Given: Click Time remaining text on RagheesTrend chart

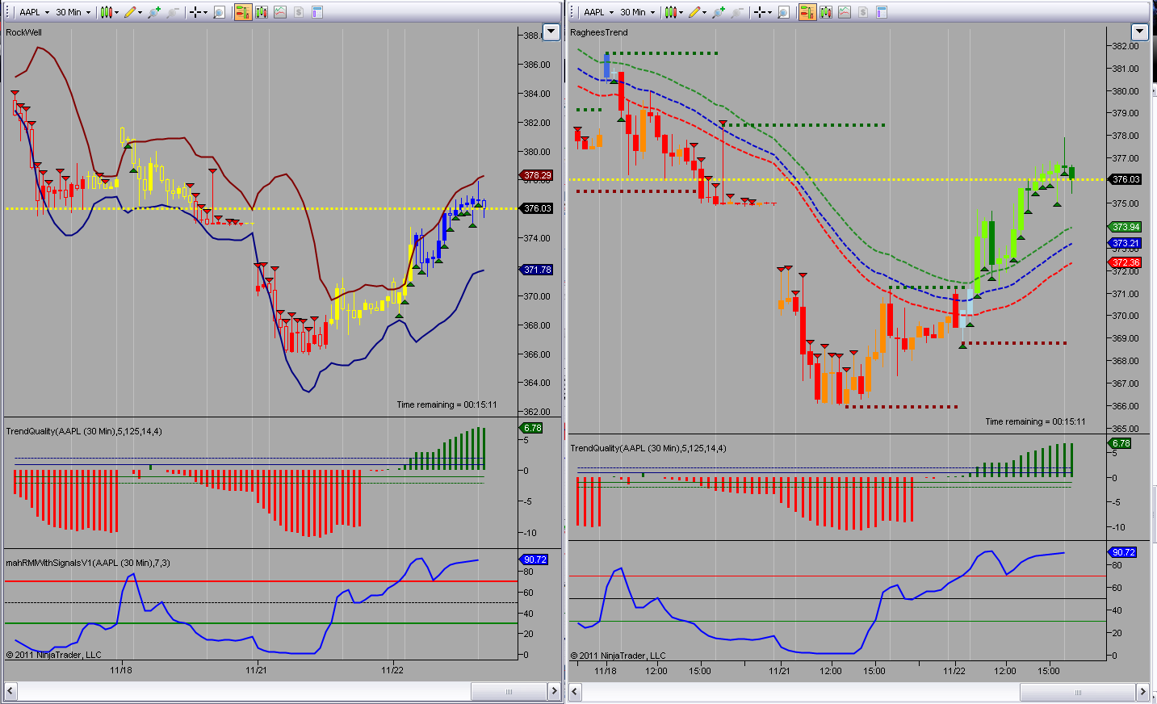Looking at the screenshot, I should click(1035, 421).
